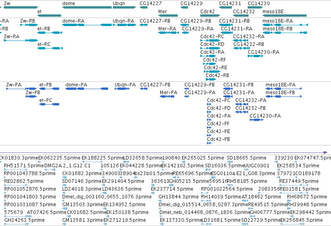Select the Zw-PA protein glyph
Viewport: 331px width, 226px height.
tap(21, 89)
